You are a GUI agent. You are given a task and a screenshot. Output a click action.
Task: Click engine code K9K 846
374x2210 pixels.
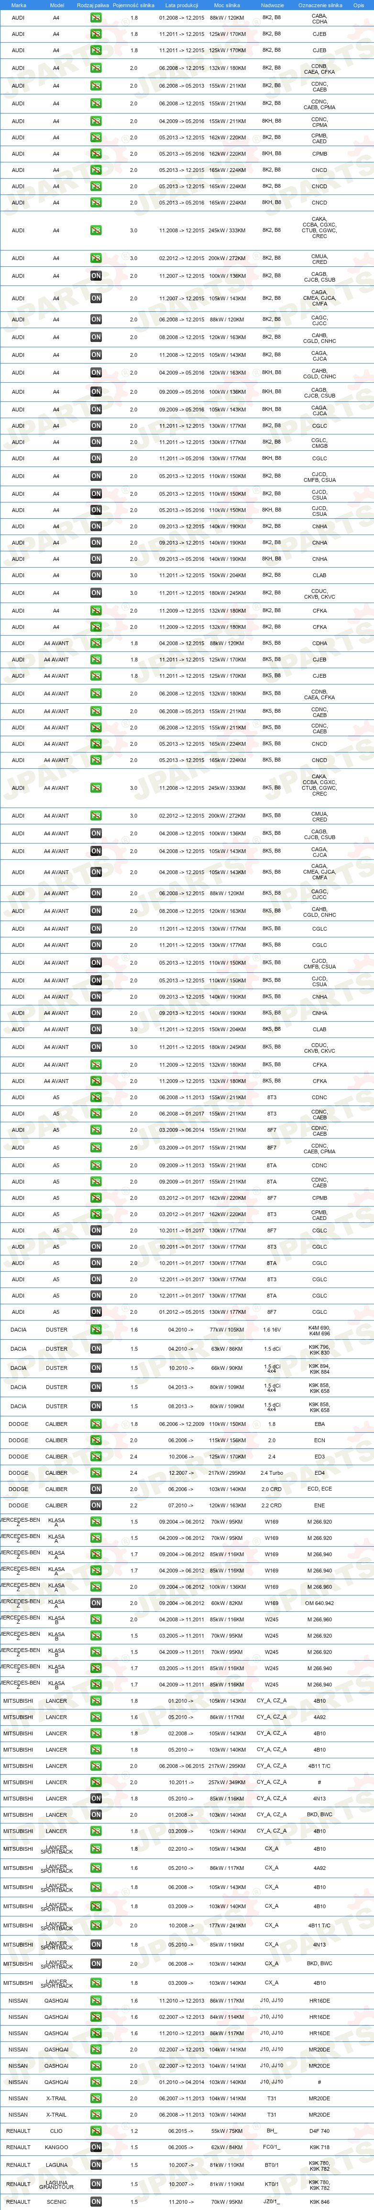click(319, 2201)
